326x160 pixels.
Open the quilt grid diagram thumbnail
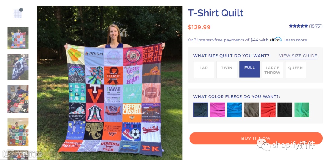[18, 14]
